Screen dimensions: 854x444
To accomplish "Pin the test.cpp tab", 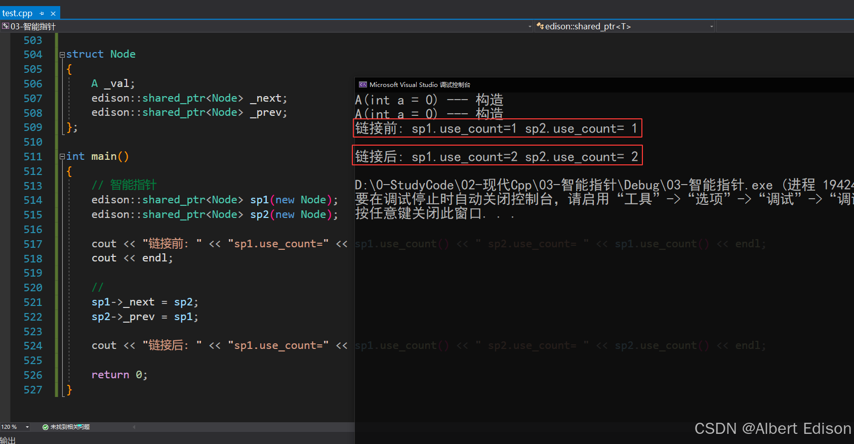I will [42, 14].
